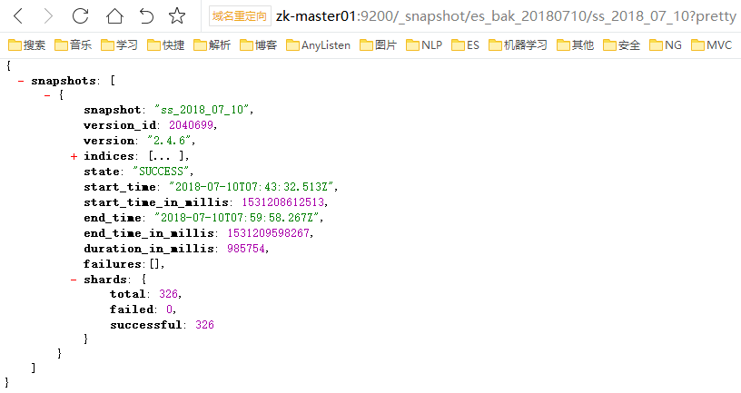Click the start_time value string
This screenshot has width=741, height=393.
pos(252,187)
